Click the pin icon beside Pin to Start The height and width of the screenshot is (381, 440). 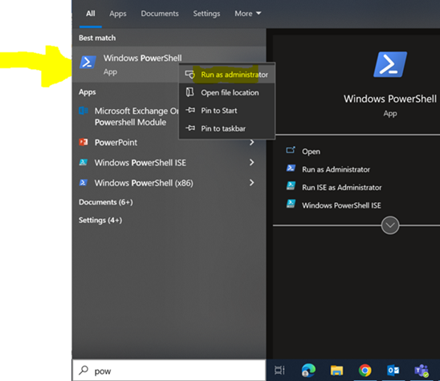(x=190, y=110)
